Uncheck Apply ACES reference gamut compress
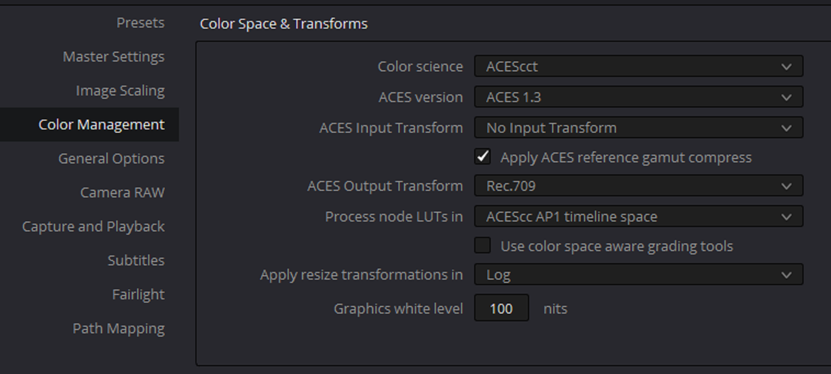The image size is (831, 374). click(x=482, y=157)
